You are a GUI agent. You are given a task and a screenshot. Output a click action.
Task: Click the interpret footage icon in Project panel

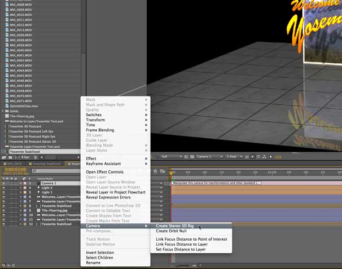4,157
